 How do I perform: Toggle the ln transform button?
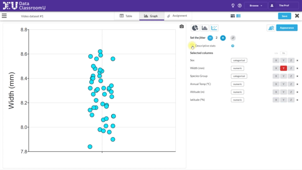click(x=283, y=53)
